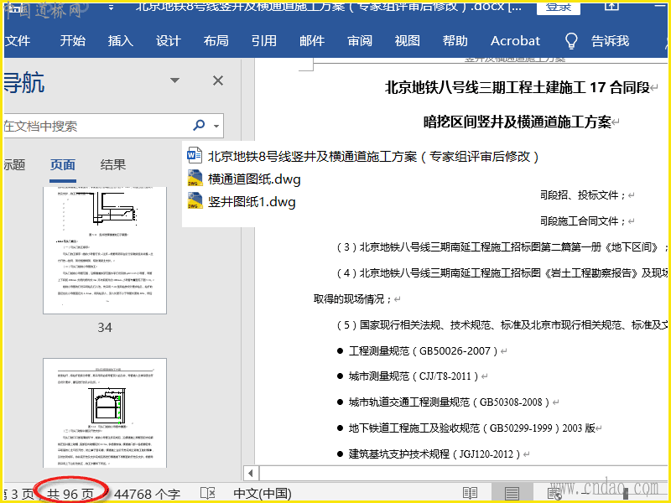Open navigation pane options dropdown arrow

pos(174,80)
